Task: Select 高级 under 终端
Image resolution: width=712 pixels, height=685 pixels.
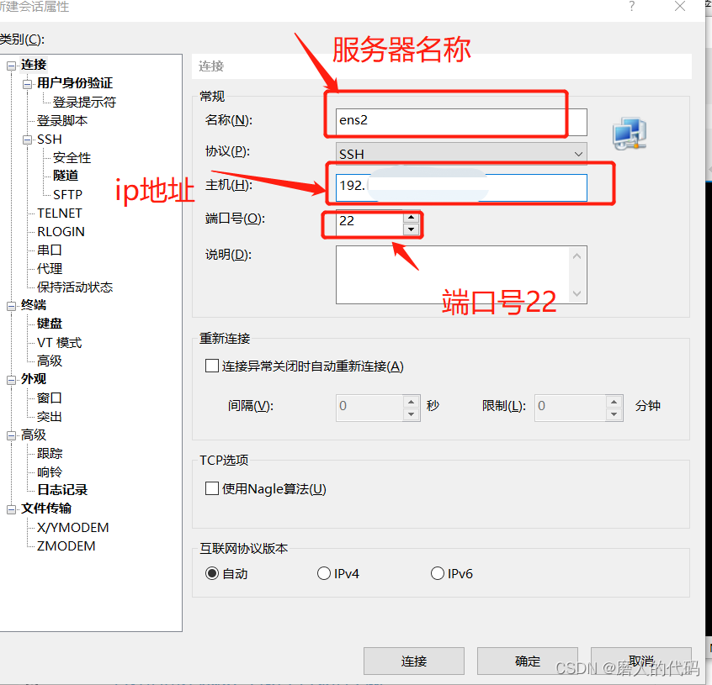Action: [x=49, y=361]
